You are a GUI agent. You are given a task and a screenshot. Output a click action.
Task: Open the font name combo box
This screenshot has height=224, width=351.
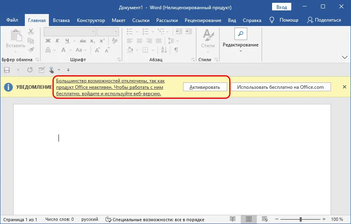coord(70,31)
